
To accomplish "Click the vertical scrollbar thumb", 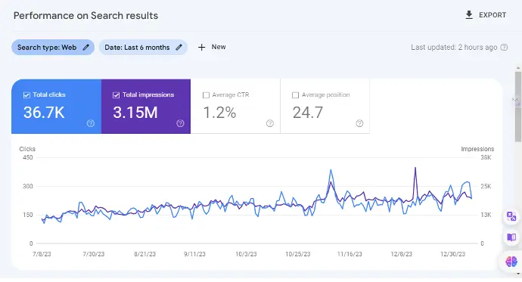I will point(518,107).
